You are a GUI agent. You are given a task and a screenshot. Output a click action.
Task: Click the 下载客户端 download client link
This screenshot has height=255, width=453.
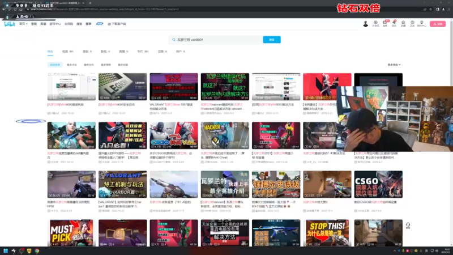click(117, 24)
